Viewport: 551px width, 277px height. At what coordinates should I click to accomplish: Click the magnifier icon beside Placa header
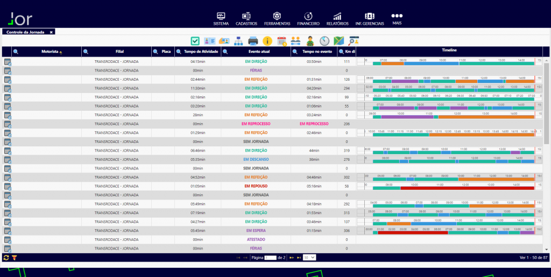[156, 52]
